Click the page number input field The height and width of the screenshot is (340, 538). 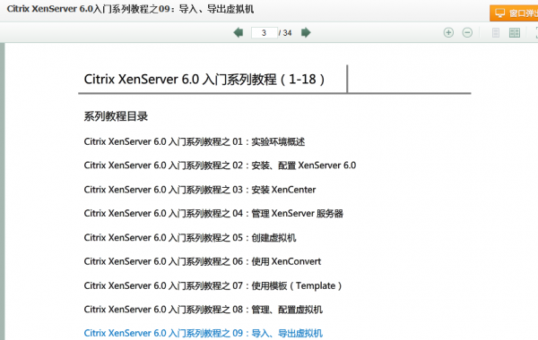(x=265, y=33)
